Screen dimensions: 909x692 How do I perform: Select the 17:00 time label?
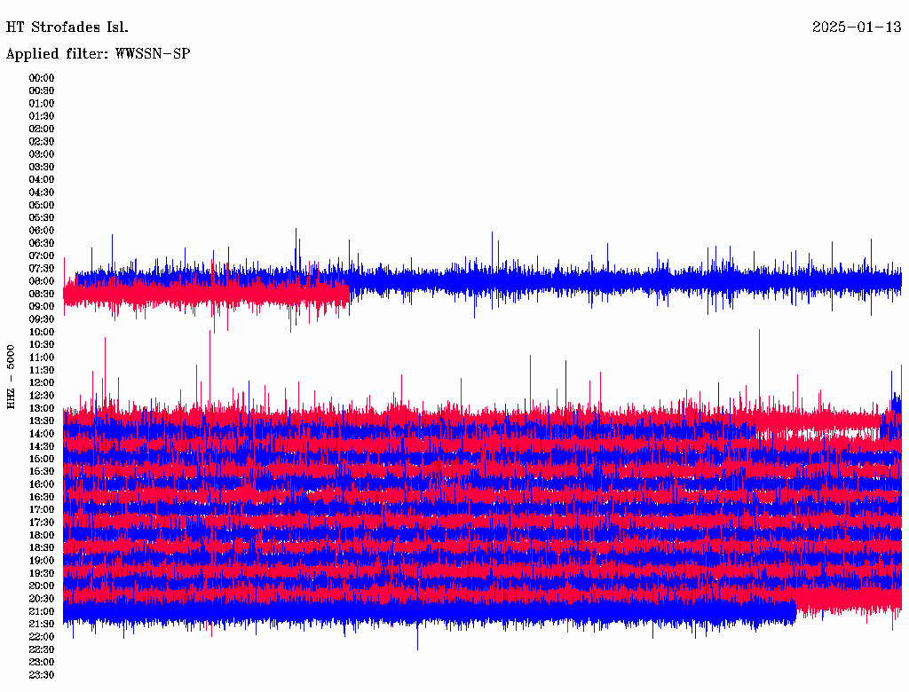click(42, 510)
